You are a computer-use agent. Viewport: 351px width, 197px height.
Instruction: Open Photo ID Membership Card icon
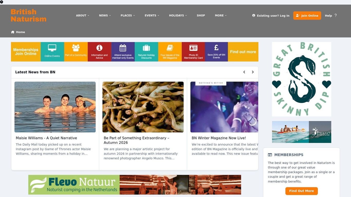click(193, 48)
